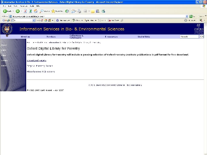Open the Tropical Forestry Papers link
Screen dimensions: 207x155
(x=40, y=66)
